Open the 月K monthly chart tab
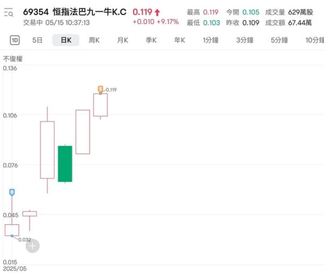This screenshot has height=276, width=324. pyautogui.click(x=122, y=40)
